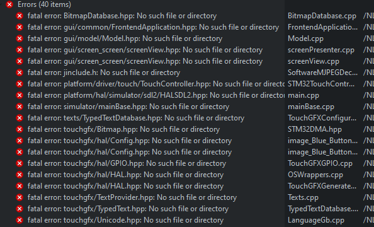Collapse the Errors (40 items) group
Image resolution: width=374 pixels, height=227 pixels.
1,4
